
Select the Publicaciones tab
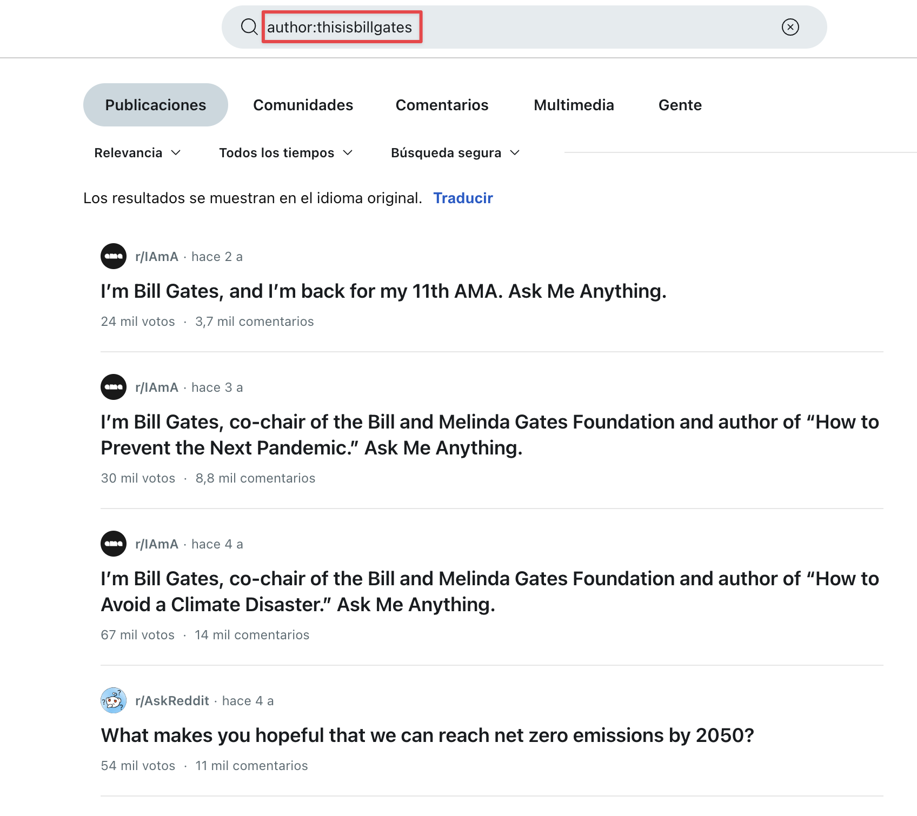click(x=155, y=105)
